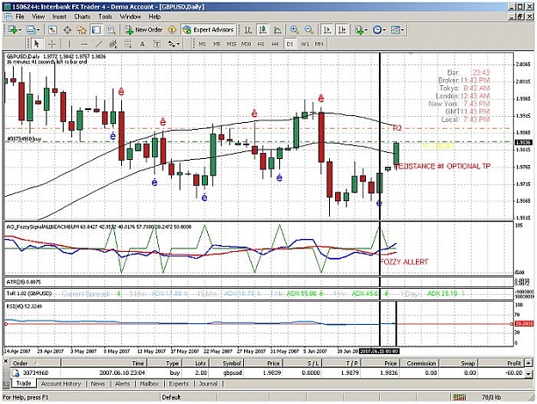
Task: Select MN monthly timeframe
Action: (319, 44)
